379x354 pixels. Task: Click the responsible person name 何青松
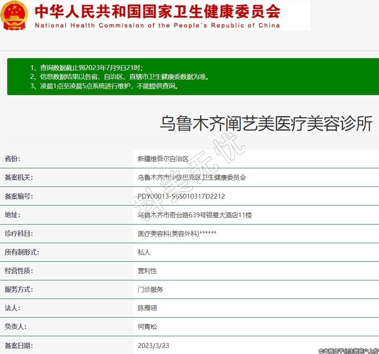point(147,326)
